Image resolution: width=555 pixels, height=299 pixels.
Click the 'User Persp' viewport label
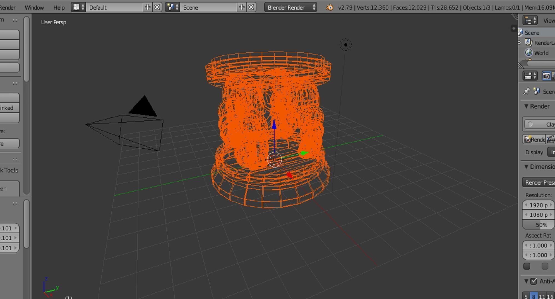tap(54, 22)
